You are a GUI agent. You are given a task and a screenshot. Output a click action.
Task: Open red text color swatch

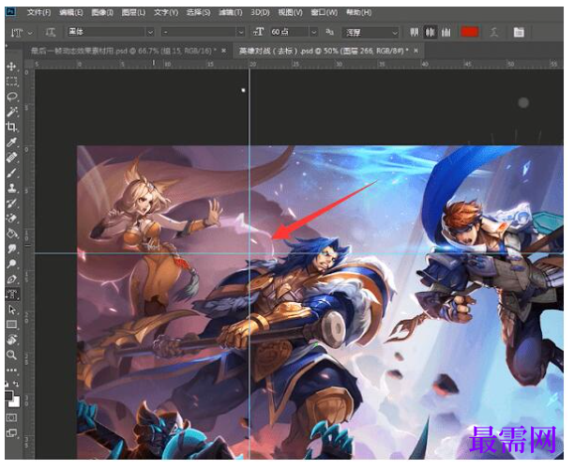(470, 32)
